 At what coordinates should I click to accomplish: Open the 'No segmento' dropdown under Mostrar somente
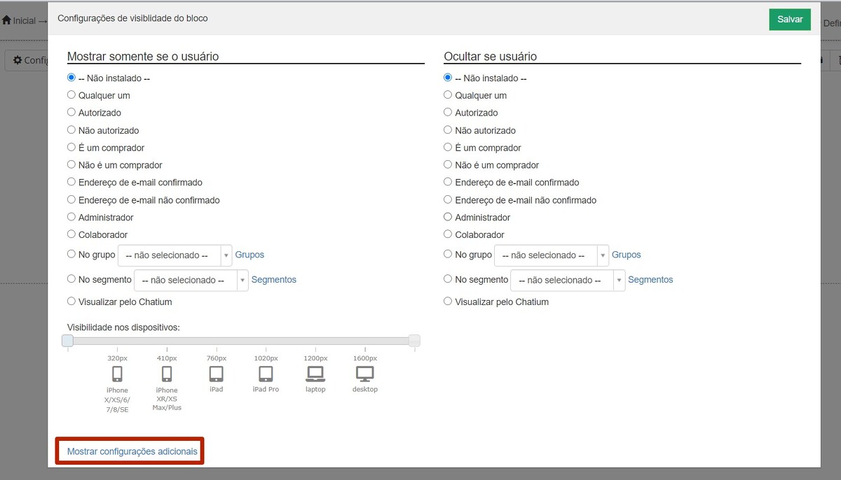click(x=191, y=280)
